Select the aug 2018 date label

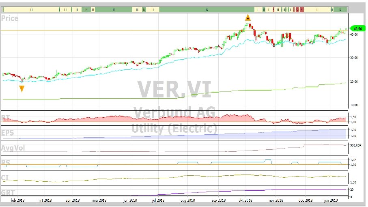point(187,200)
